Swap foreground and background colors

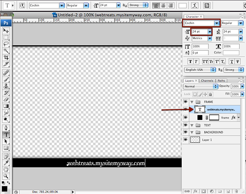(x=8, y=183)
